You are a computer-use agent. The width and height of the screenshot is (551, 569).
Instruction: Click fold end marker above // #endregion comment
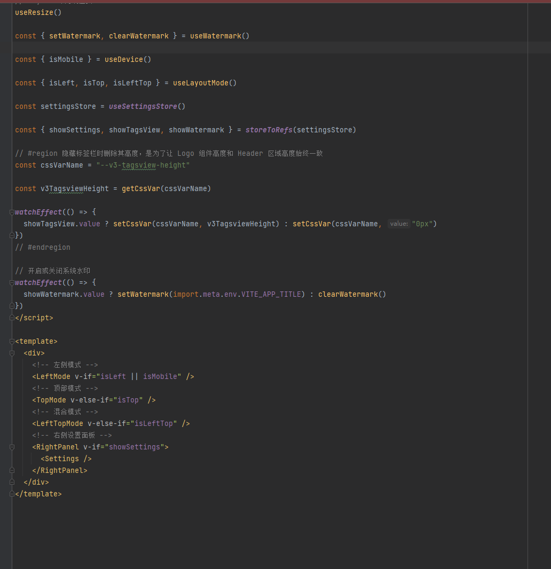pyautogui.click(x=12, y=235)
